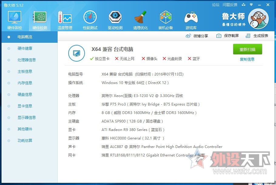Click the 操作系统 row label
The image size is (276, 185).
[x=75, y=83]
